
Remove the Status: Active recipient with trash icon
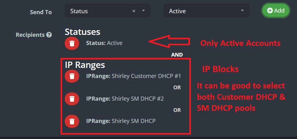pyautogui.click(x=72, y=43)
